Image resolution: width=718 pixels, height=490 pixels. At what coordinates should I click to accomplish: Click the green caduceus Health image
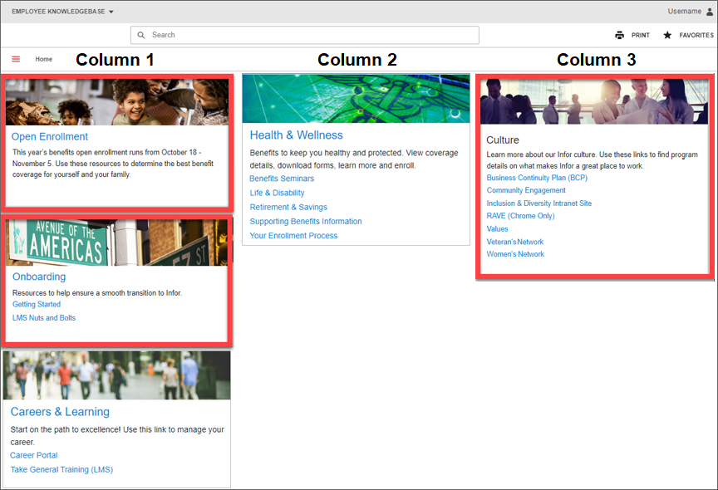(356, 98)
